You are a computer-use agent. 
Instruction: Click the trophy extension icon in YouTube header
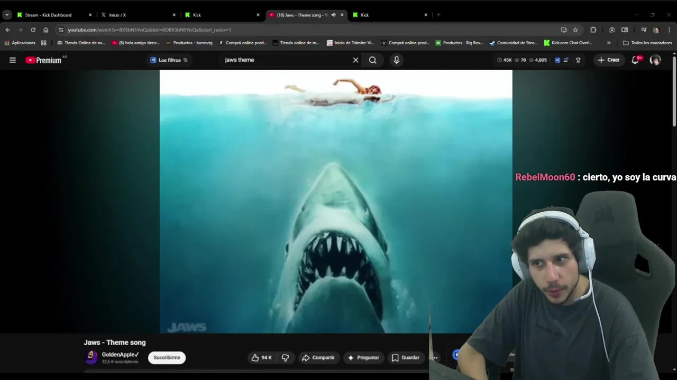578,60
